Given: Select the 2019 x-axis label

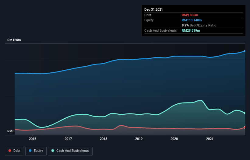Looking at the screenshot, I should pyautogui.click(x=139, y=139).
